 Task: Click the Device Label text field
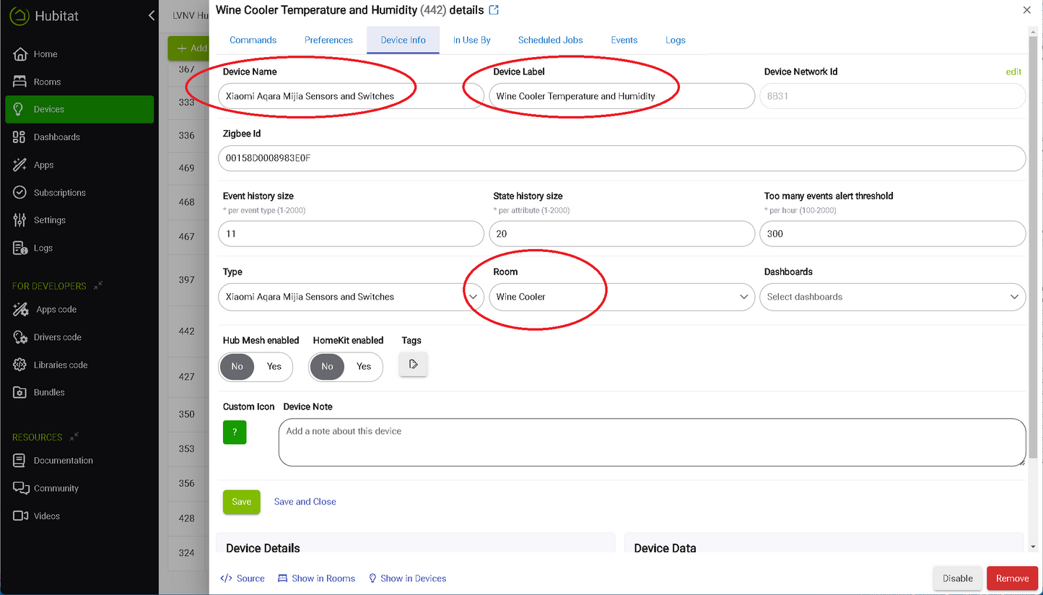coord(621,96)
